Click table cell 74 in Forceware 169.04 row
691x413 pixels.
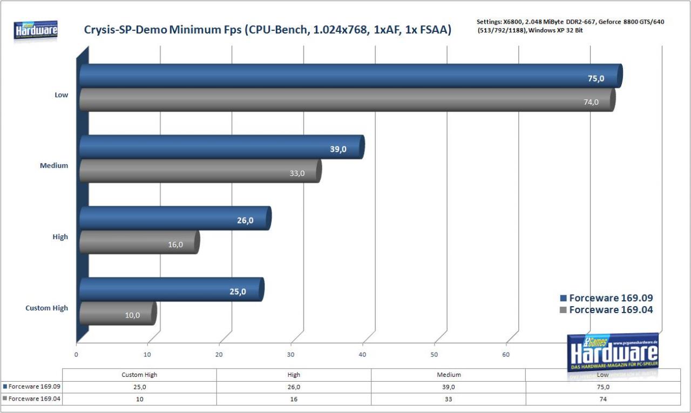(x=602, y=398)
